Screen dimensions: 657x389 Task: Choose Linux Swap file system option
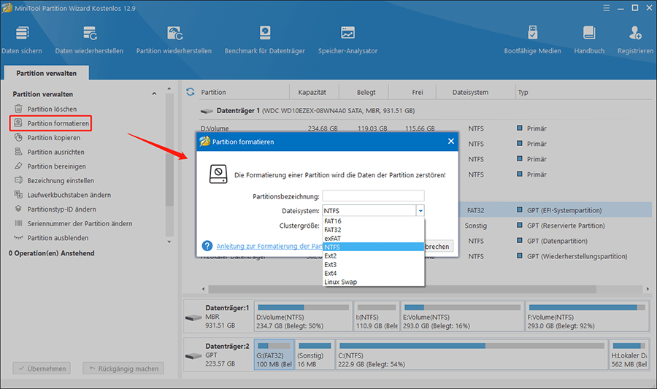pos(374,282)
